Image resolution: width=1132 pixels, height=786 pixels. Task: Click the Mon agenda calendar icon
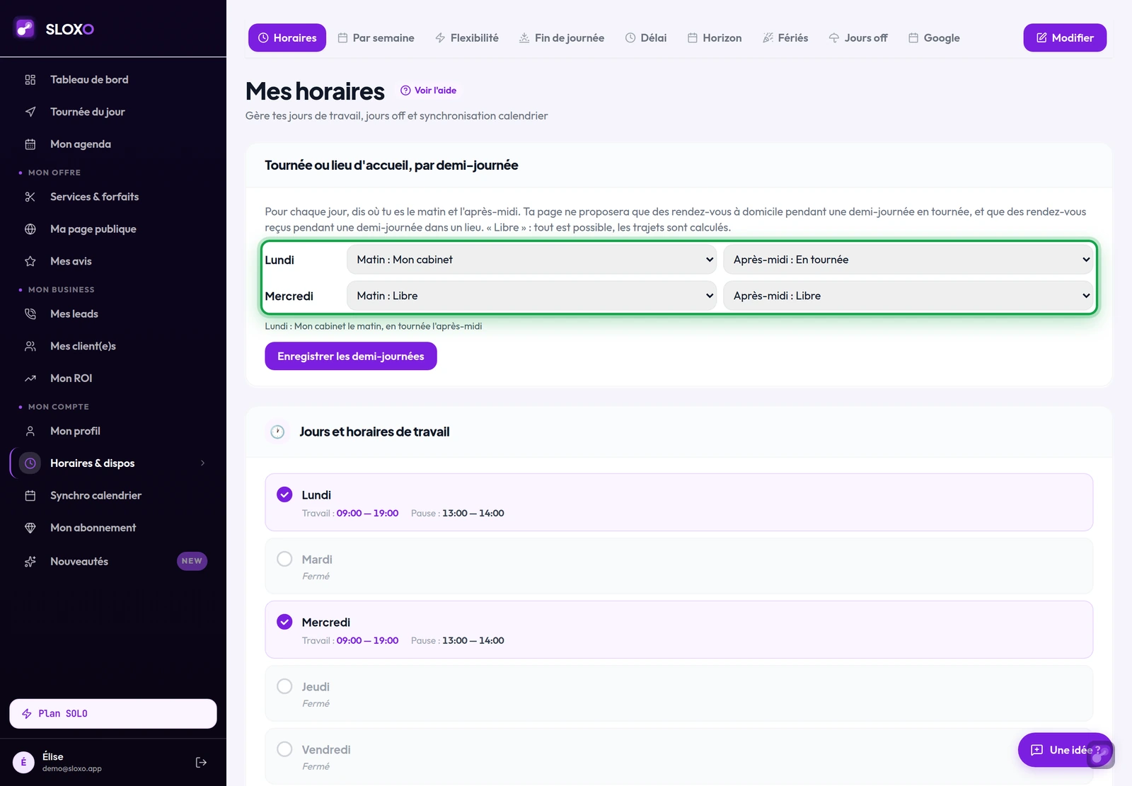click(x=30, y=144)
